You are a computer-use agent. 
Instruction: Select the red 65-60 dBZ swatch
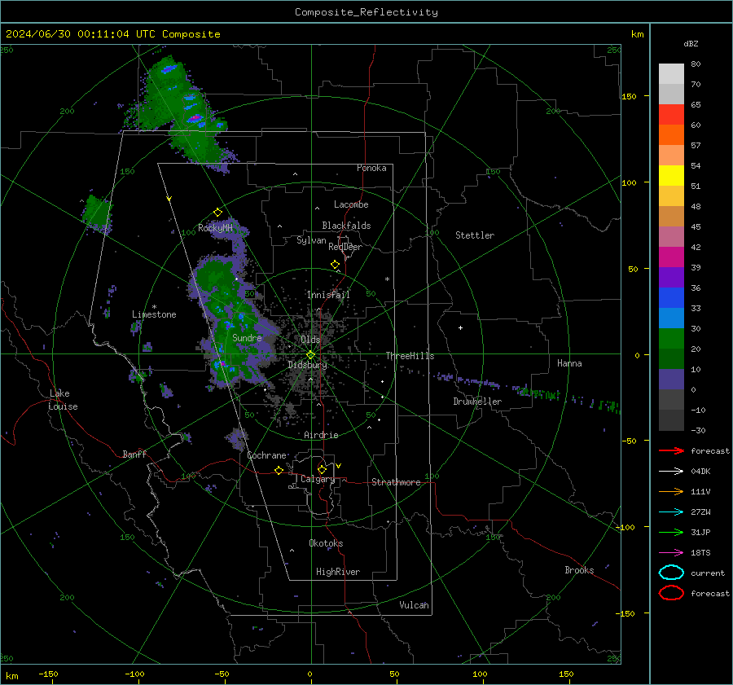click(671, 115)
